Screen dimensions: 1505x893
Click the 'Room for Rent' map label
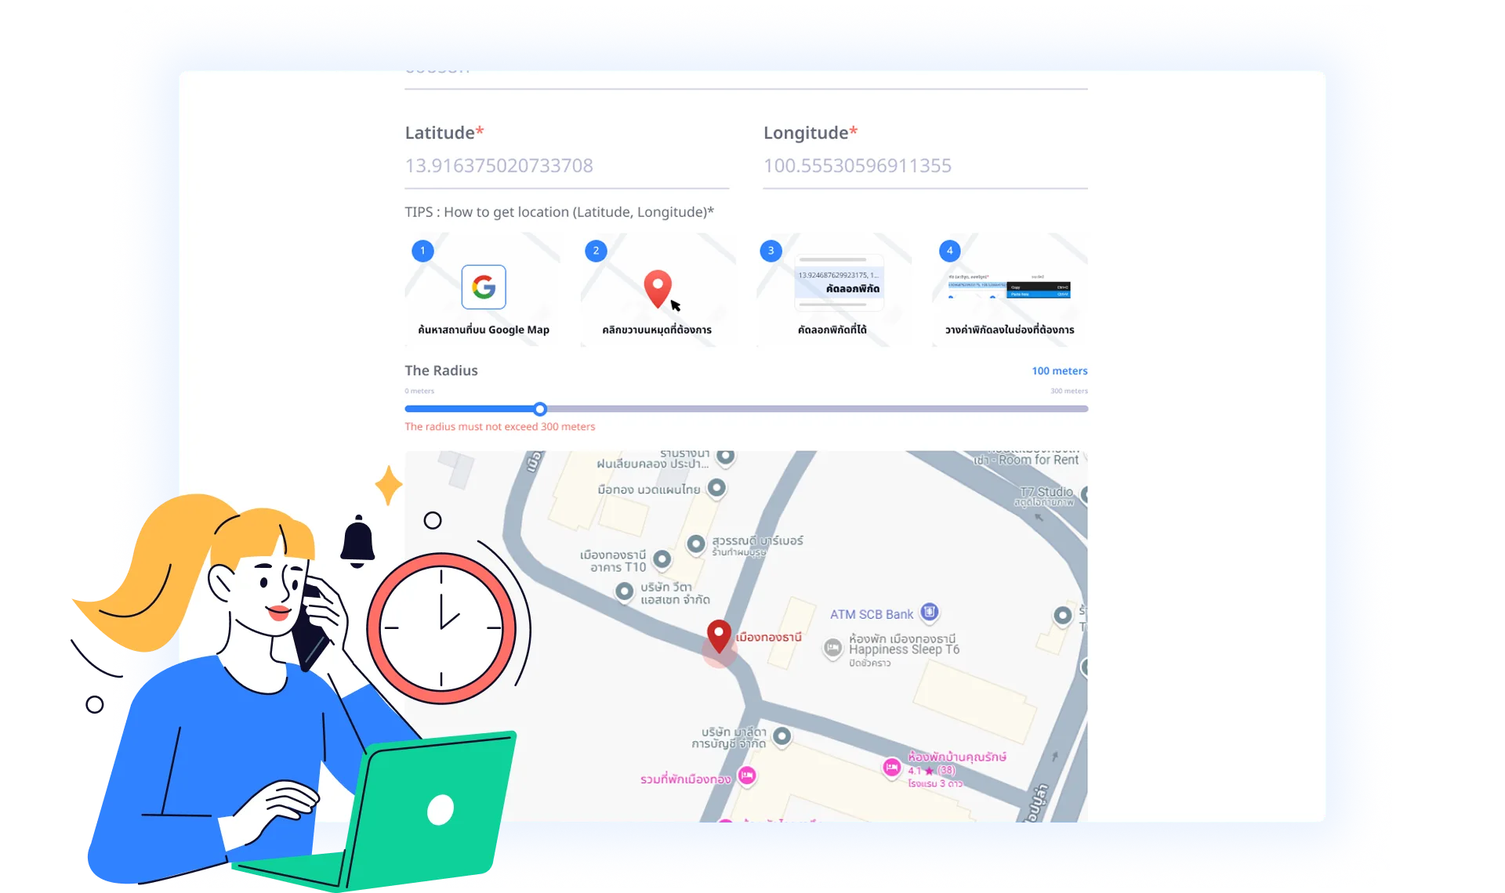click(1039, 460)
